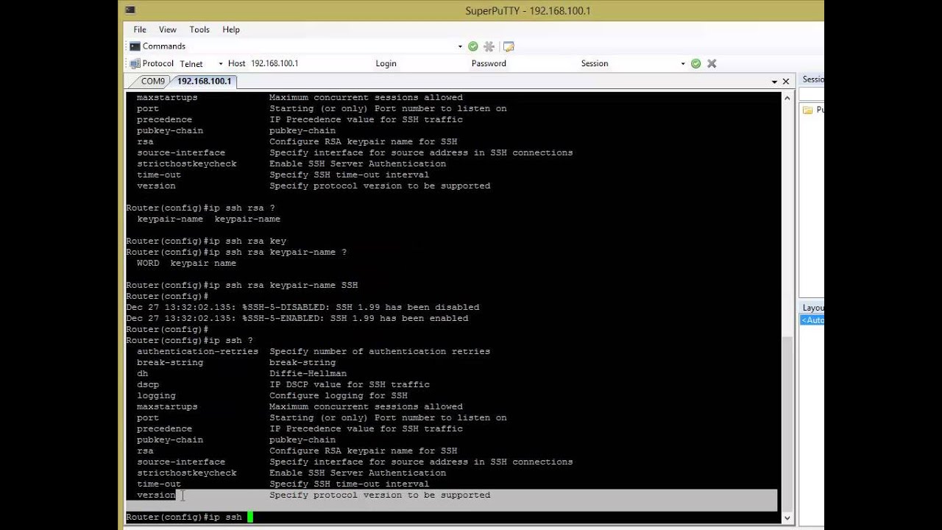Open the Help menu

point(231,29)
